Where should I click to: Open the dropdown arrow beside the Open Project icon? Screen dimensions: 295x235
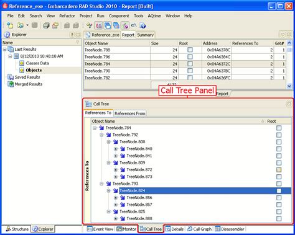tap(27, 25)
